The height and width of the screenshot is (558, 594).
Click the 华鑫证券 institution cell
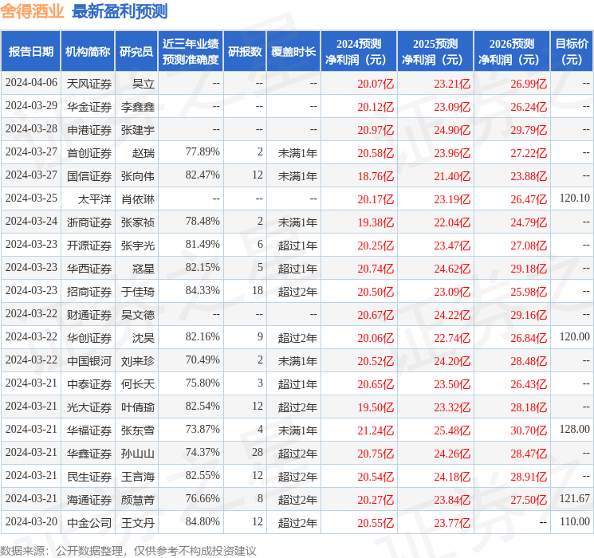89,454
